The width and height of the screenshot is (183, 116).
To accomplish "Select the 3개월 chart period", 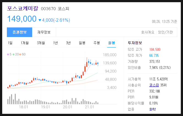I will click(x=41, y=43).
